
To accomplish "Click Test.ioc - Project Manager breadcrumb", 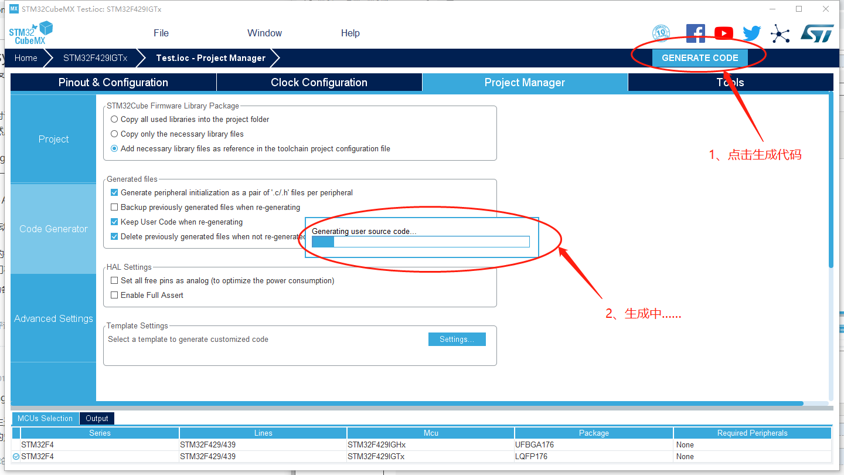I will pos(210,58).
